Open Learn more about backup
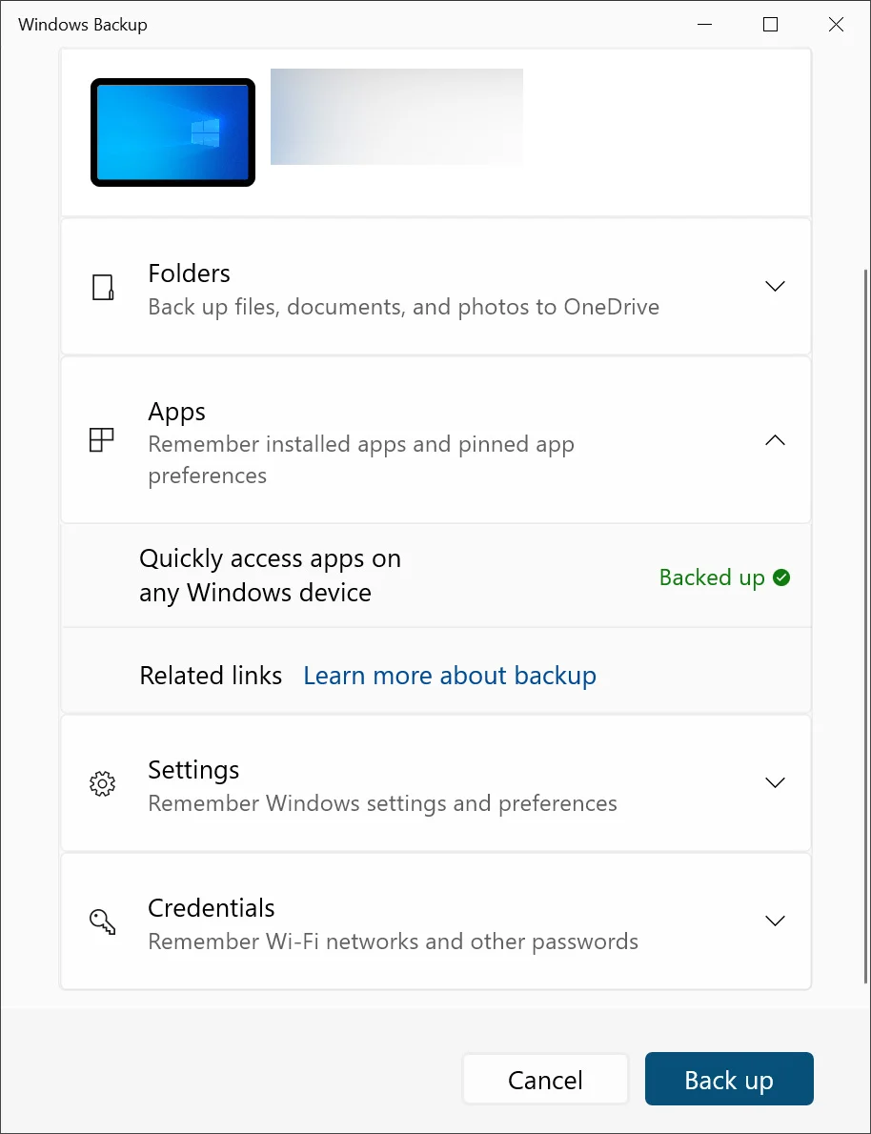Viewport: 871px width, 1134px height. coord(449,675)
